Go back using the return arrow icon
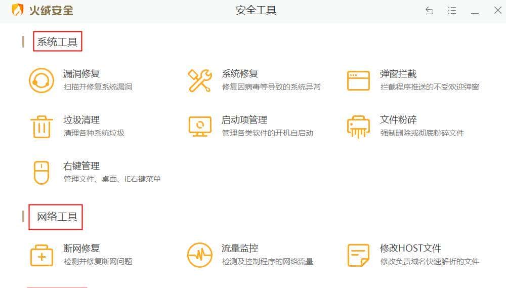Screen dimensions: 506x288 429,11
